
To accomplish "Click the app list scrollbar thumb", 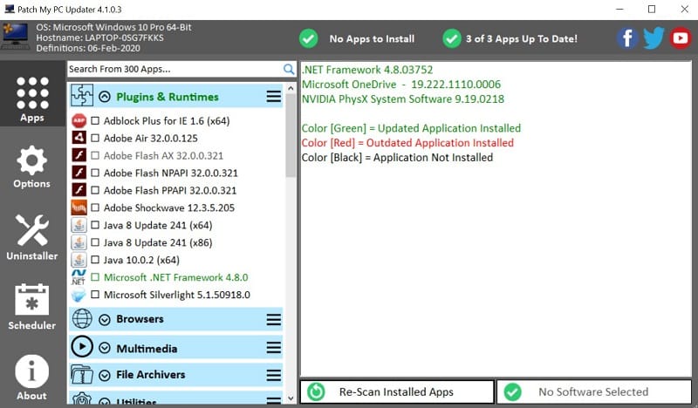I will coord(291,136).
